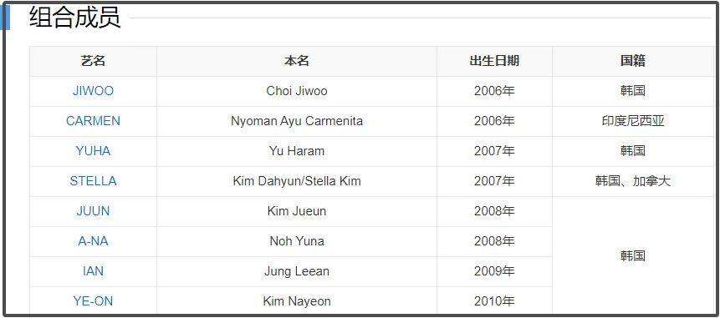The height and width of the screenshot is (318, 720).
Task: Select the Choi Jiwoo name cell
Action: [x=297, y=91]
